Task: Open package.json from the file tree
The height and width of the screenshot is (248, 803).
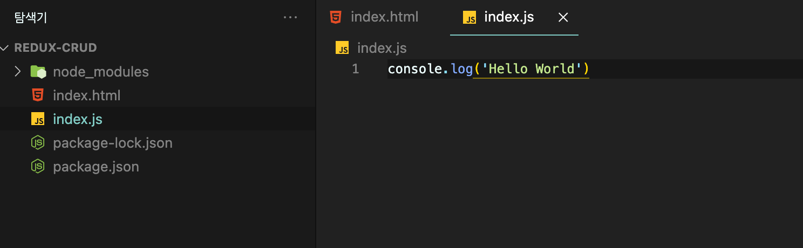Action: point(96,167)
